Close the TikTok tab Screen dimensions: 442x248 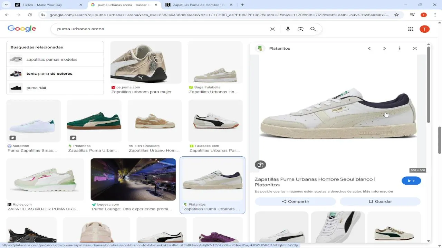pos(81,5)
